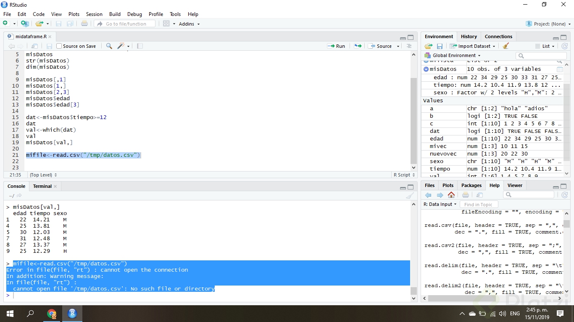Screen dimensions: 574x322
Task: Switch to the Packages tab
Action: 471,185
